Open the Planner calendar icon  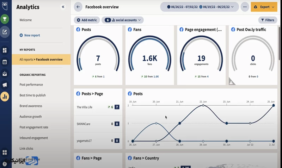coord(5,62)
